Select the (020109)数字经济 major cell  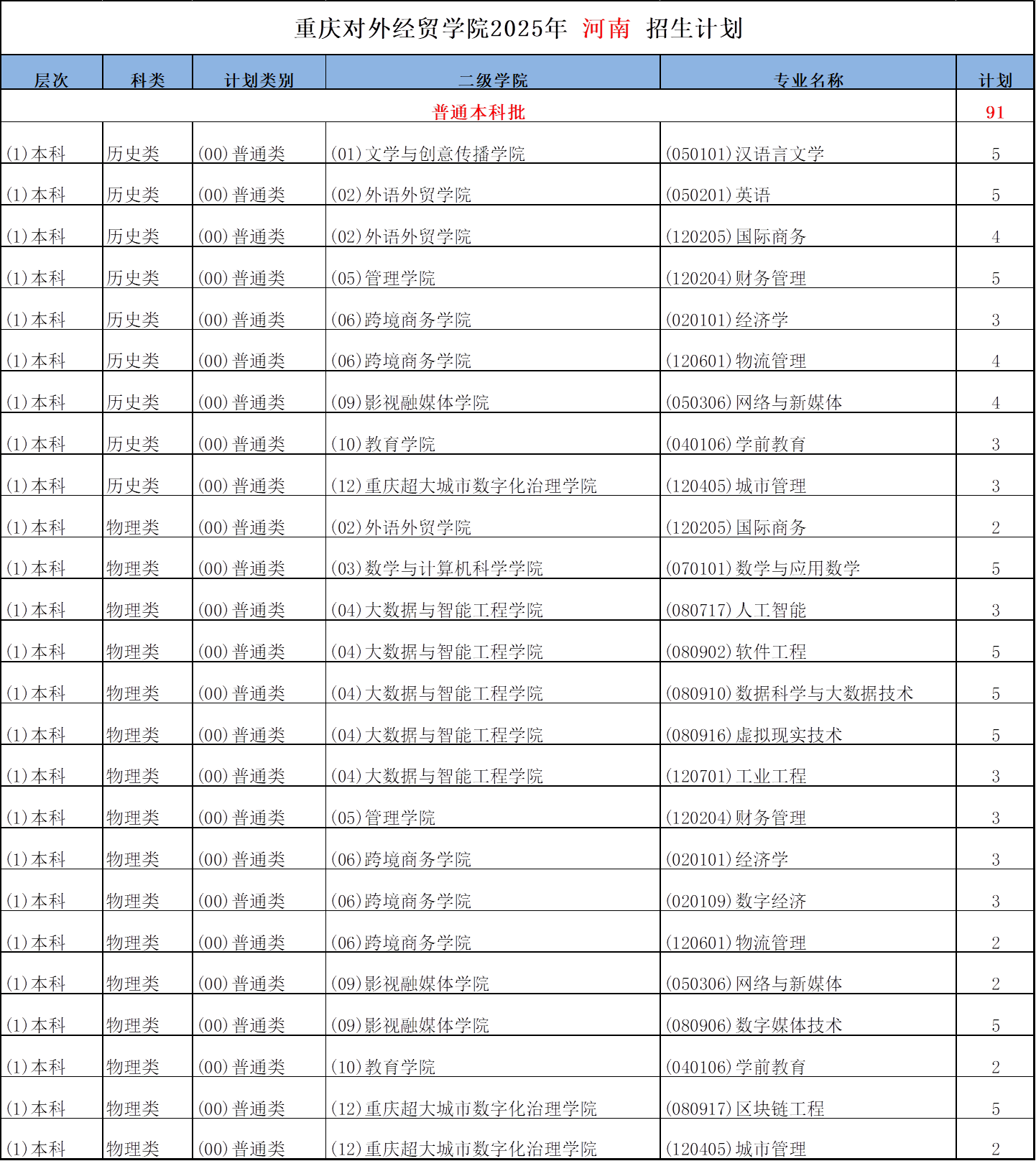736,901
